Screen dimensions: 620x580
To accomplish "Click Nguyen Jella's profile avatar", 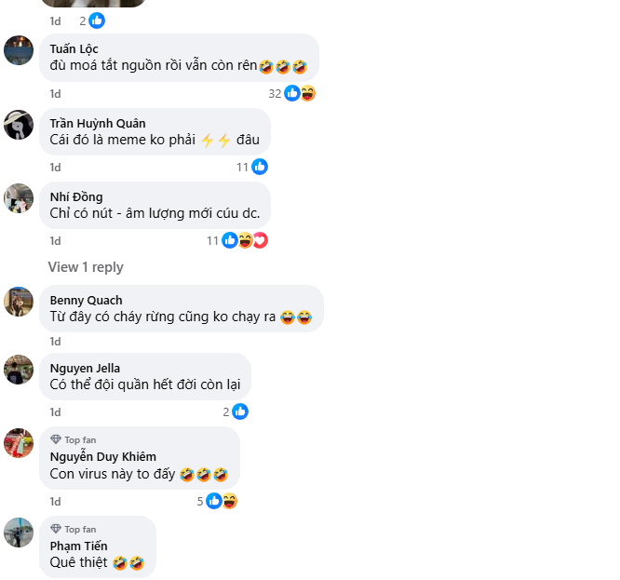I will tap(19, 370).
